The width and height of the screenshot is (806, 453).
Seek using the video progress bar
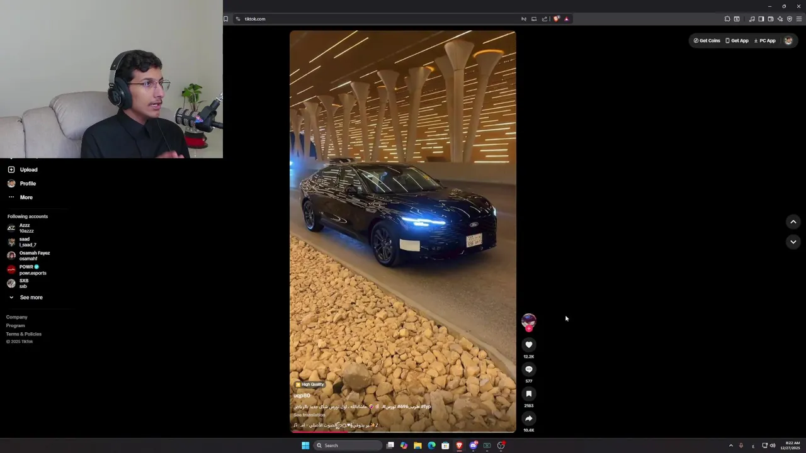point(403,432)
